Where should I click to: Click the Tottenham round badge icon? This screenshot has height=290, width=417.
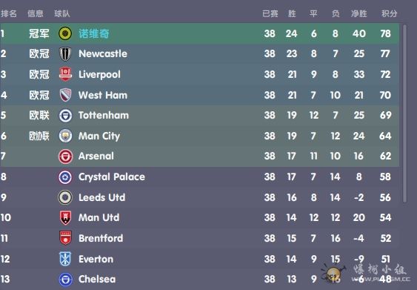tap(65, 116)
